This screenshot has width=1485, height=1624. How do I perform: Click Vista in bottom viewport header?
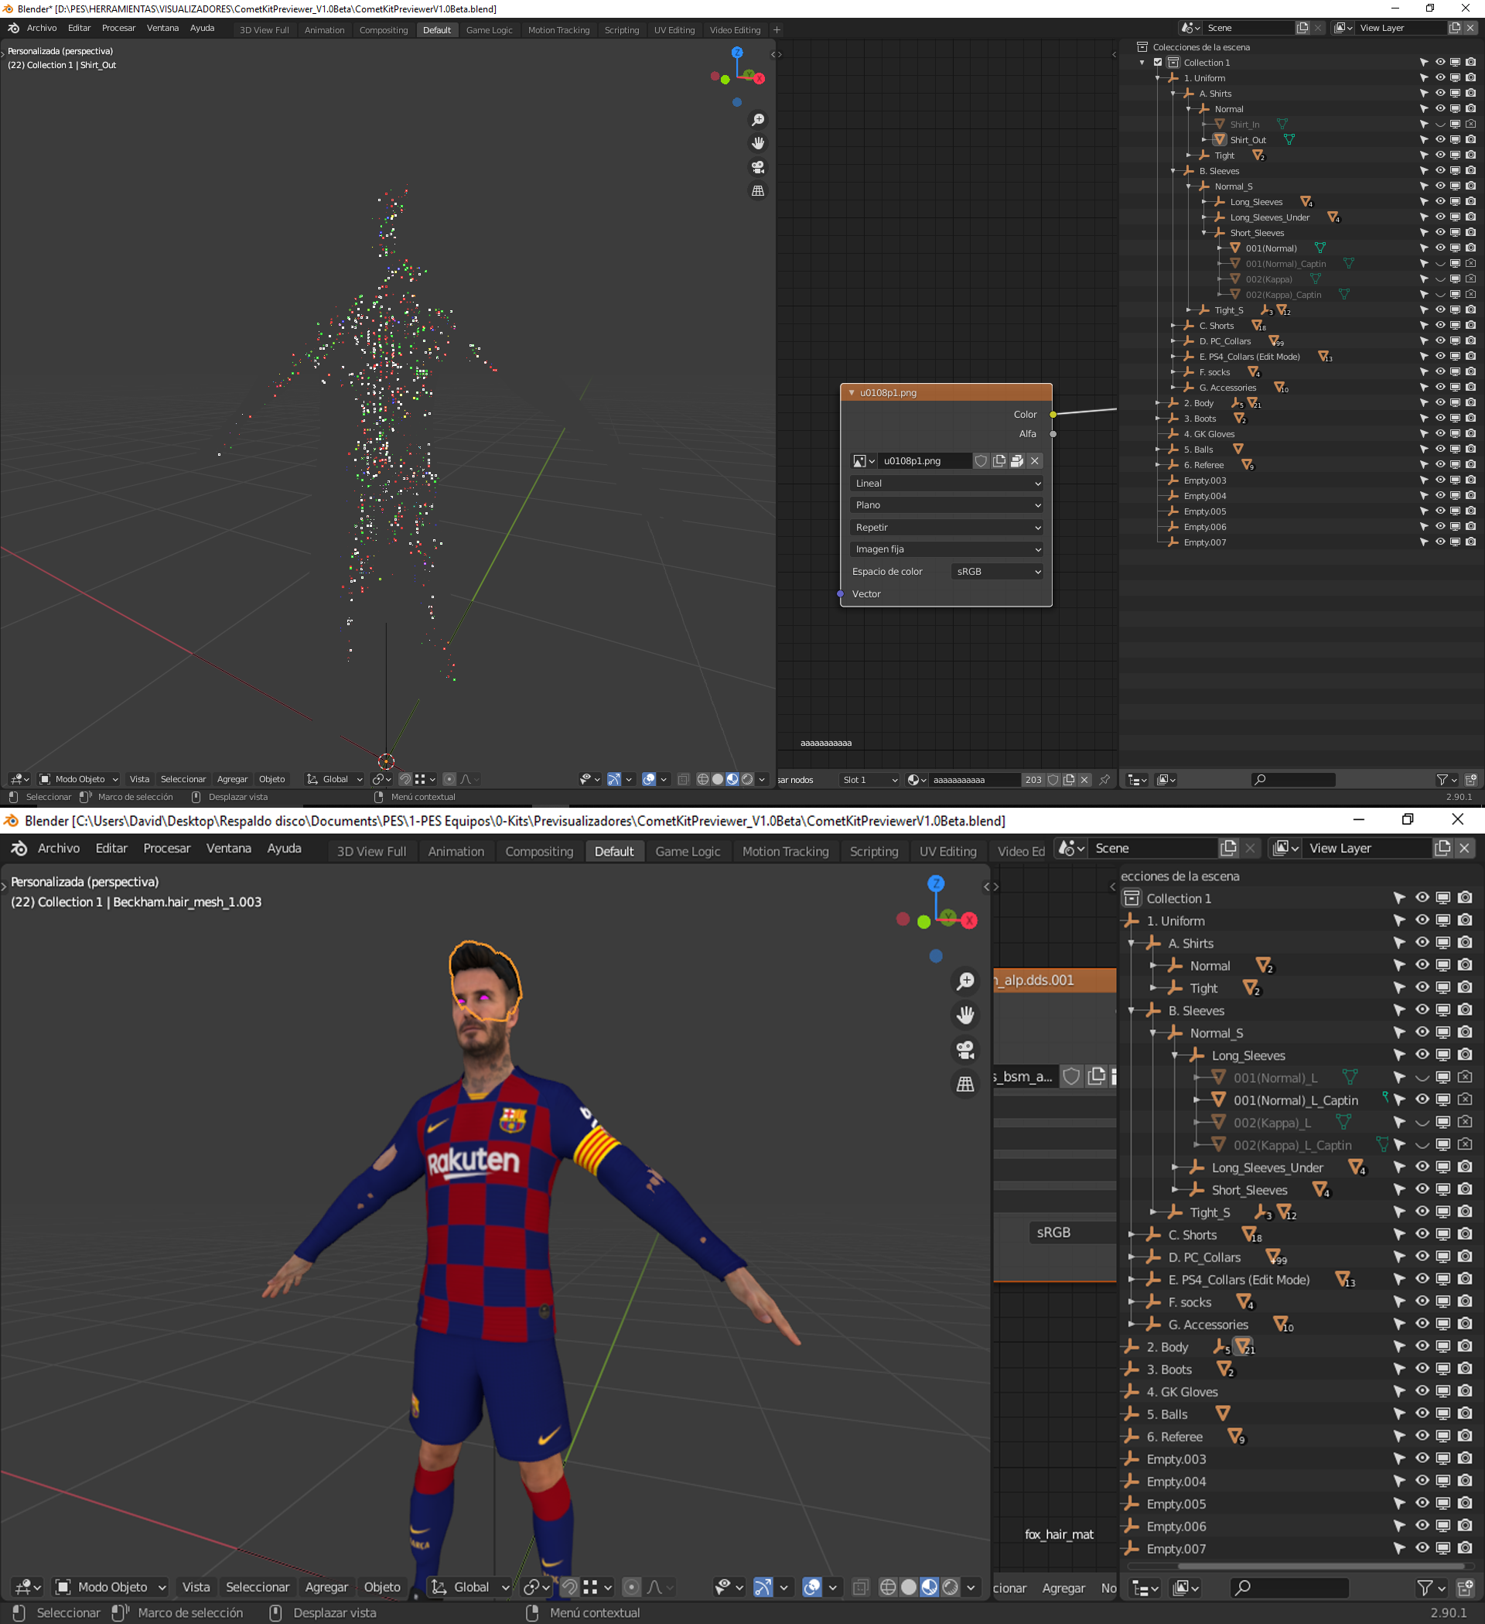(x=196, y=1586)
